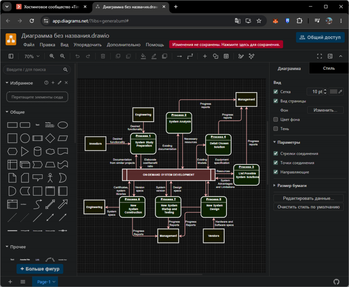Enable the Тень shadow checkbox

(276, 129)
